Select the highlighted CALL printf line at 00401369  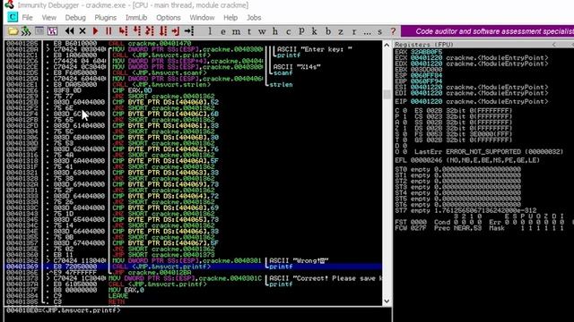[193, 267]
